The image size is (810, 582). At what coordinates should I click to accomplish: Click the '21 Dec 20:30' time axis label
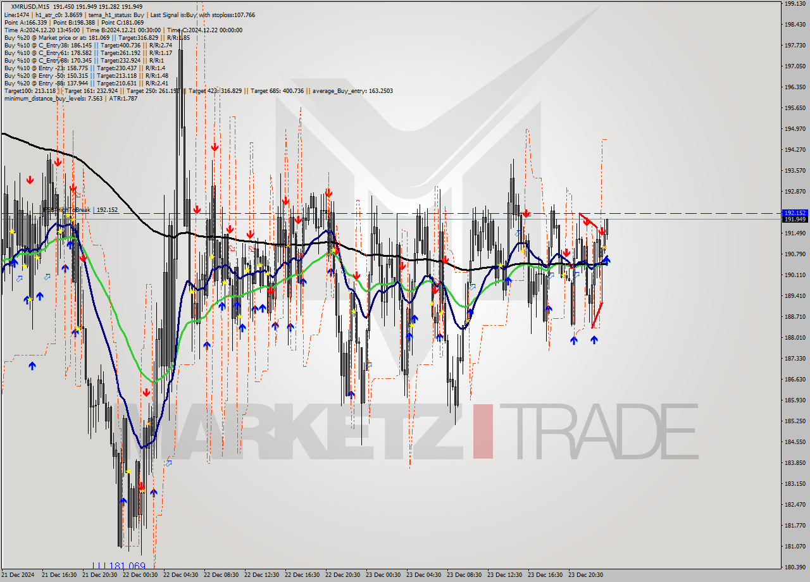click(99, 575)
